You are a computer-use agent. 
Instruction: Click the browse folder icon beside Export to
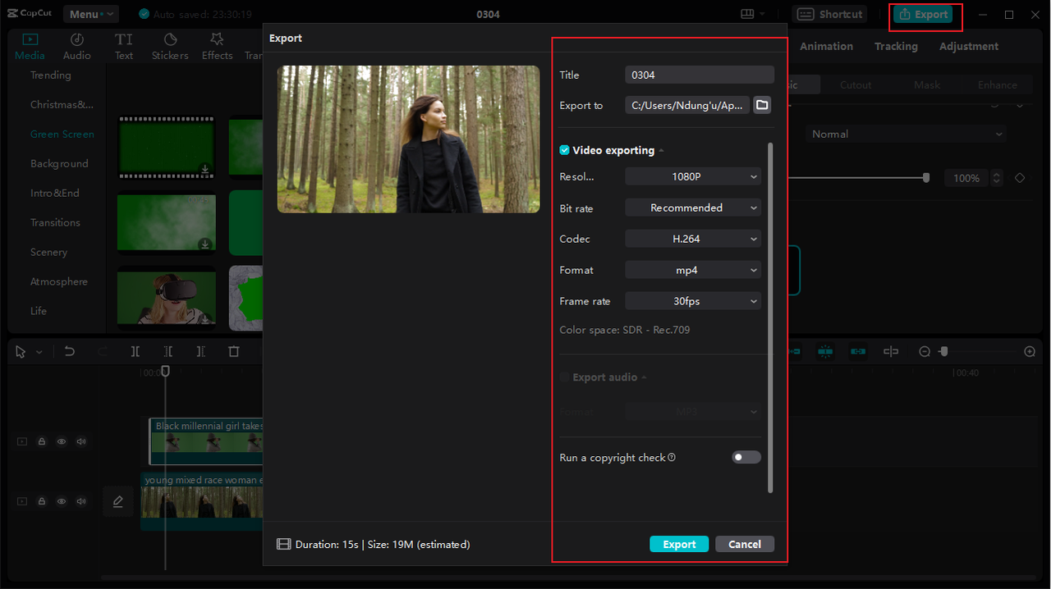click(x=762, y=105)
